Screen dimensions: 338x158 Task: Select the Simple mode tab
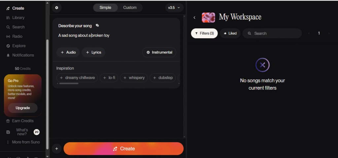pyautogui.click(x=105, y=8)
